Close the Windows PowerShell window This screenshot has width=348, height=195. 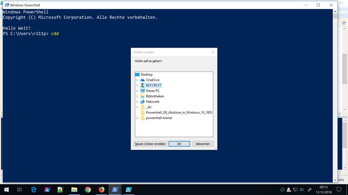click(331, 5)
